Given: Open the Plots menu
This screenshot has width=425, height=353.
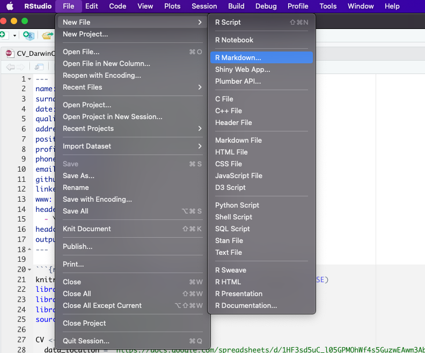Looking at the screenshot, I should (172, 6).
